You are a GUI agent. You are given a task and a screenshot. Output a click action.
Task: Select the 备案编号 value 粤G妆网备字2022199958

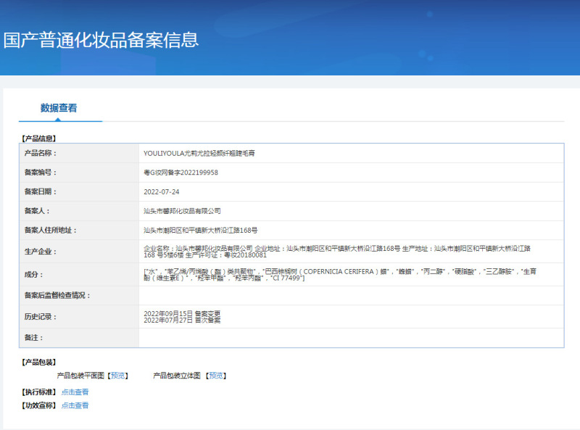181,173
